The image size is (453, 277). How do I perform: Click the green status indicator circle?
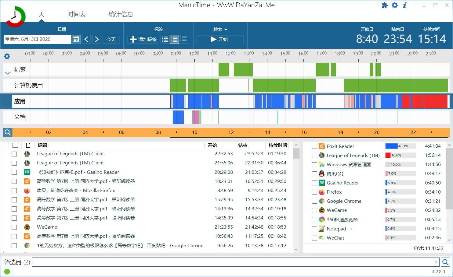pos(7,272)
